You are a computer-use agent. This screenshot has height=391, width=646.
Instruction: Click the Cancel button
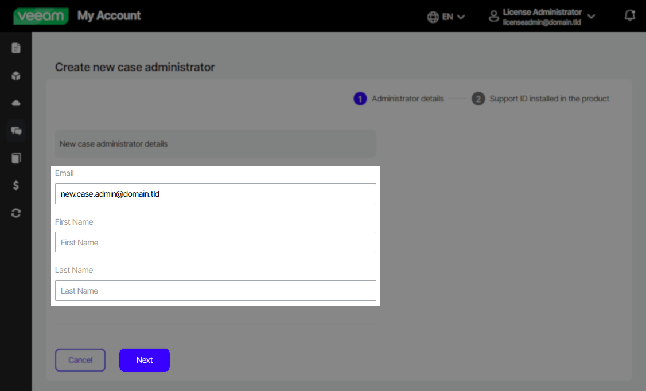pyautogui.click(x=80, y=360)
